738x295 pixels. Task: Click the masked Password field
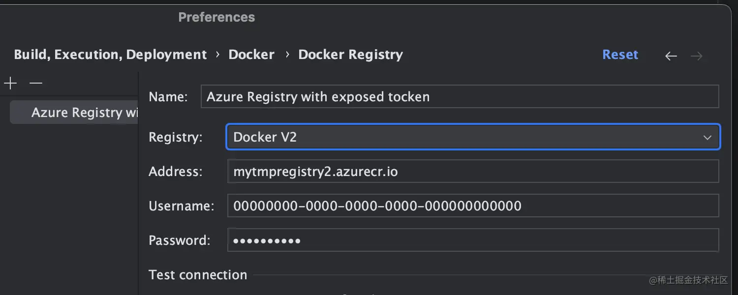coord(473,240)
